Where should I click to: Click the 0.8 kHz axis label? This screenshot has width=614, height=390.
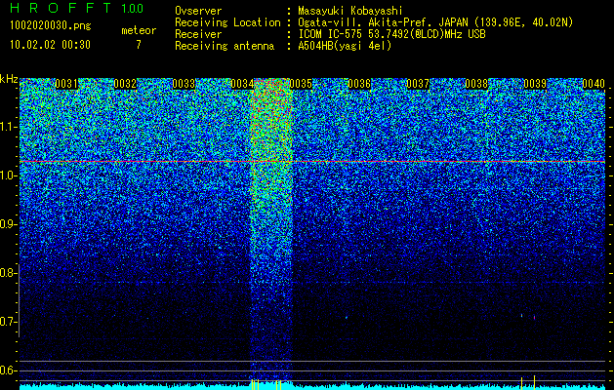[9, 273]
